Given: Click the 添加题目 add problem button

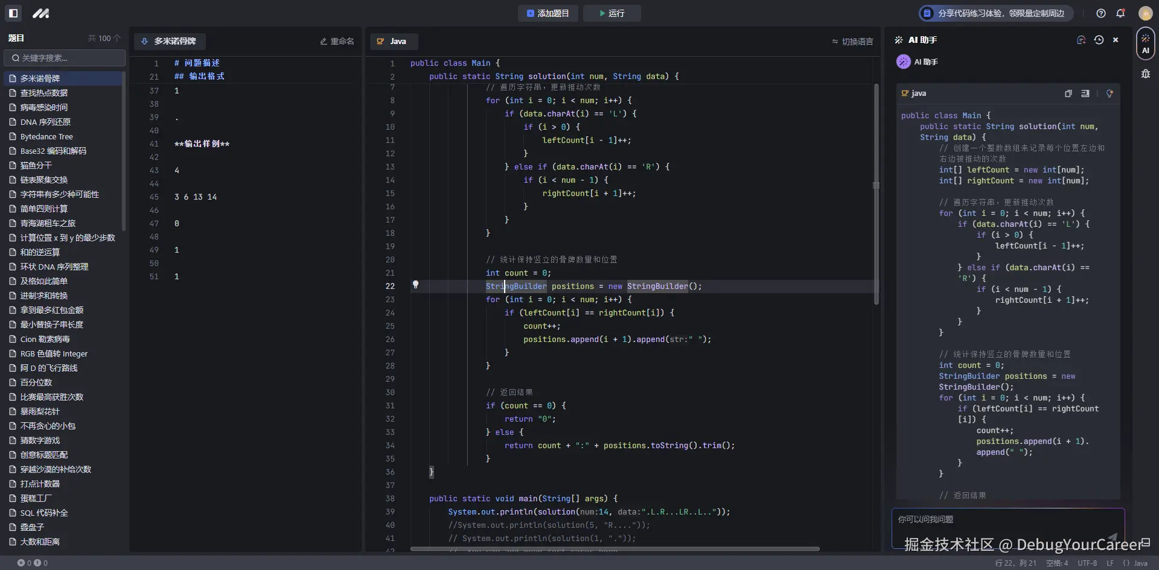Looking at the screenshot, I should coord(548,13).
